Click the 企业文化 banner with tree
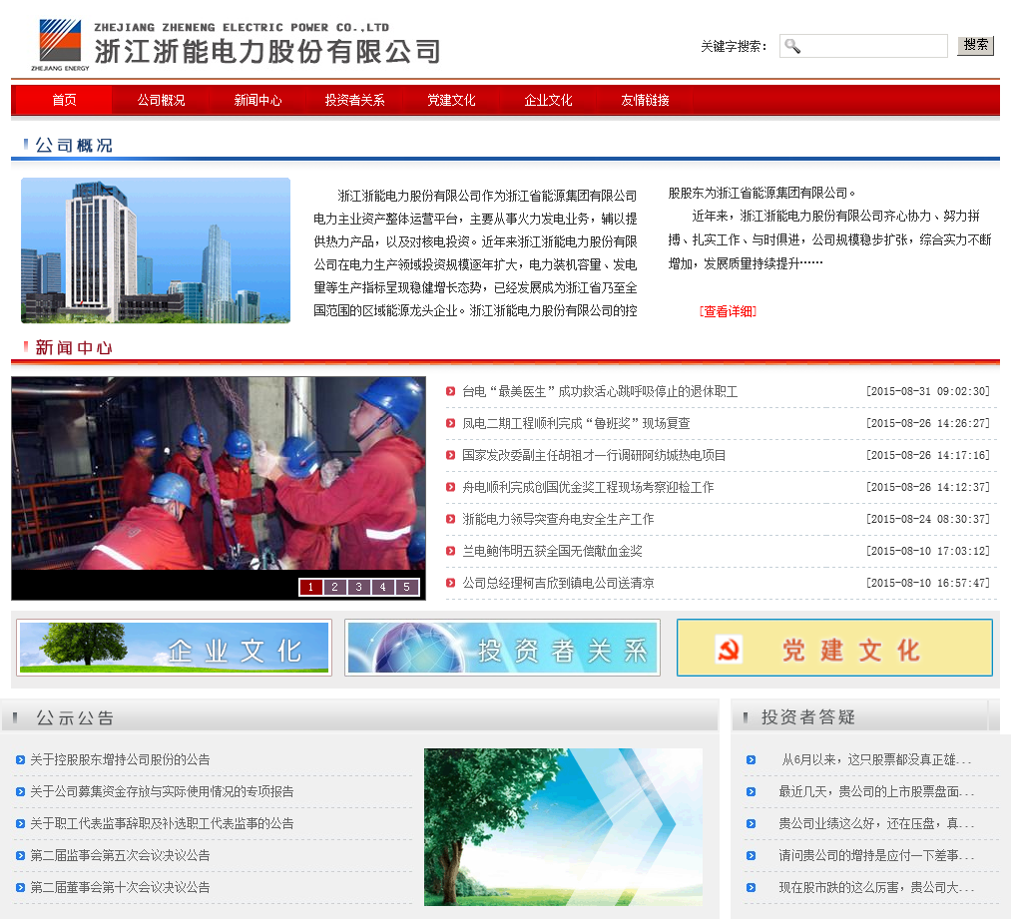 click(x=174, y=648)
